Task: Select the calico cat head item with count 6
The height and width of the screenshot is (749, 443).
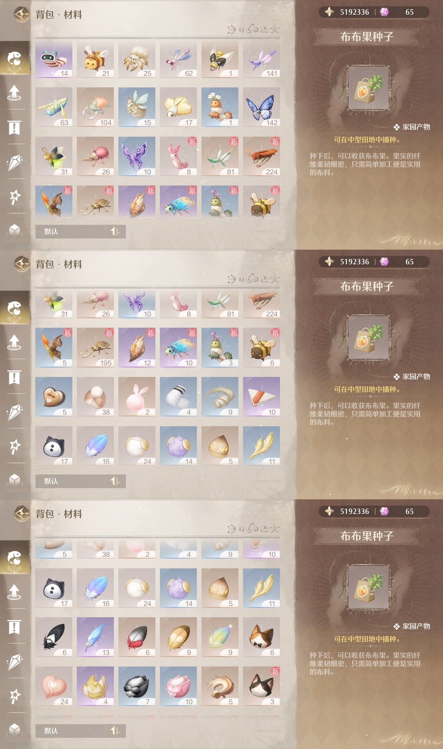Action: click(x=261, y=637)
